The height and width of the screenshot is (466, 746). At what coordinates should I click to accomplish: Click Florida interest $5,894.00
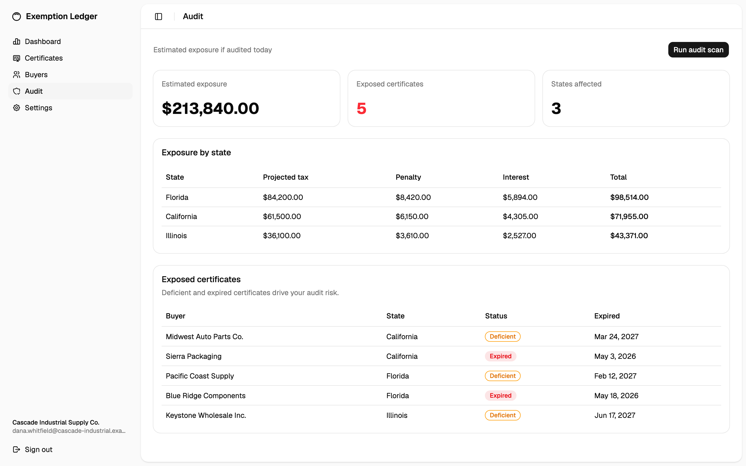point(520,197)
